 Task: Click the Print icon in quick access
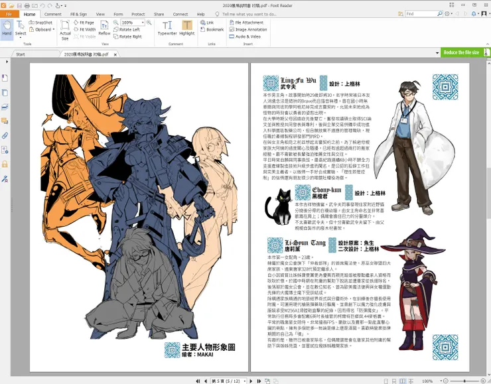coord(27,5)
